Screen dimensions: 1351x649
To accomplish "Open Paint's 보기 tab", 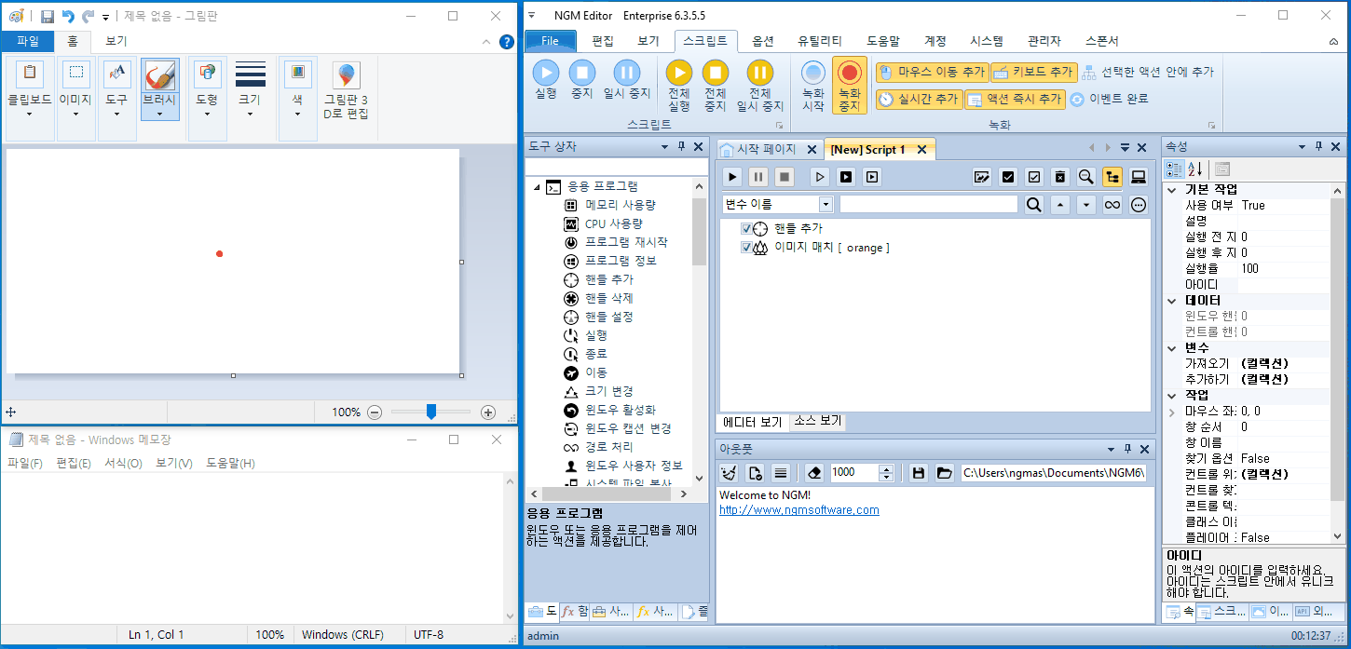I will click(x=116, y=41).
